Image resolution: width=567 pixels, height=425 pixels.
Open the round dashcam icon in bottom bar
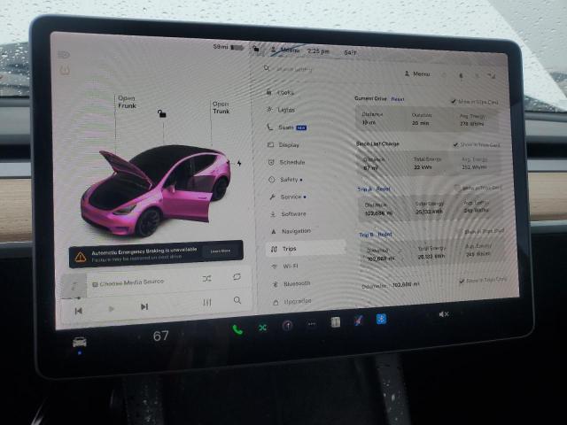[287, 325]
